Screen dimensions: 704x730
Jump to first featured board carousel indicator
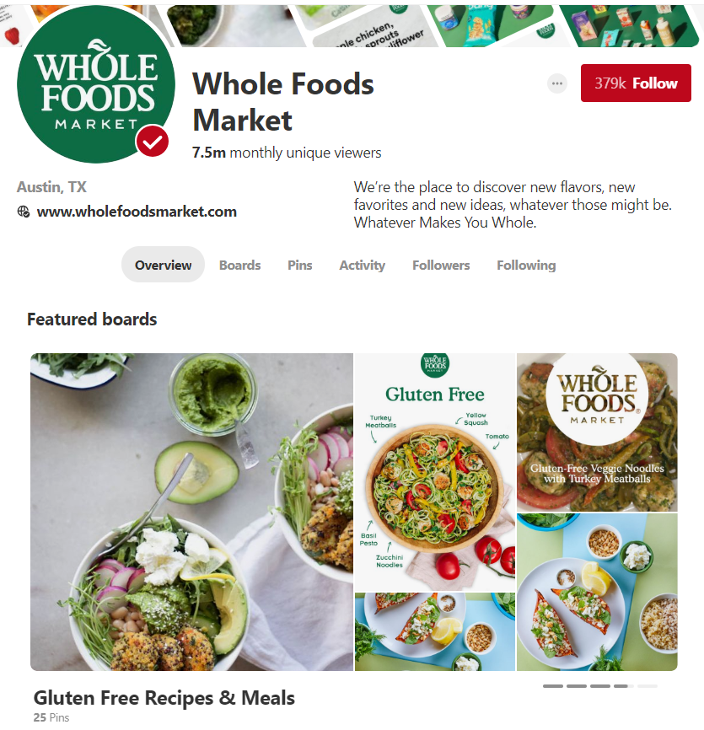click(x=553, y=686)
